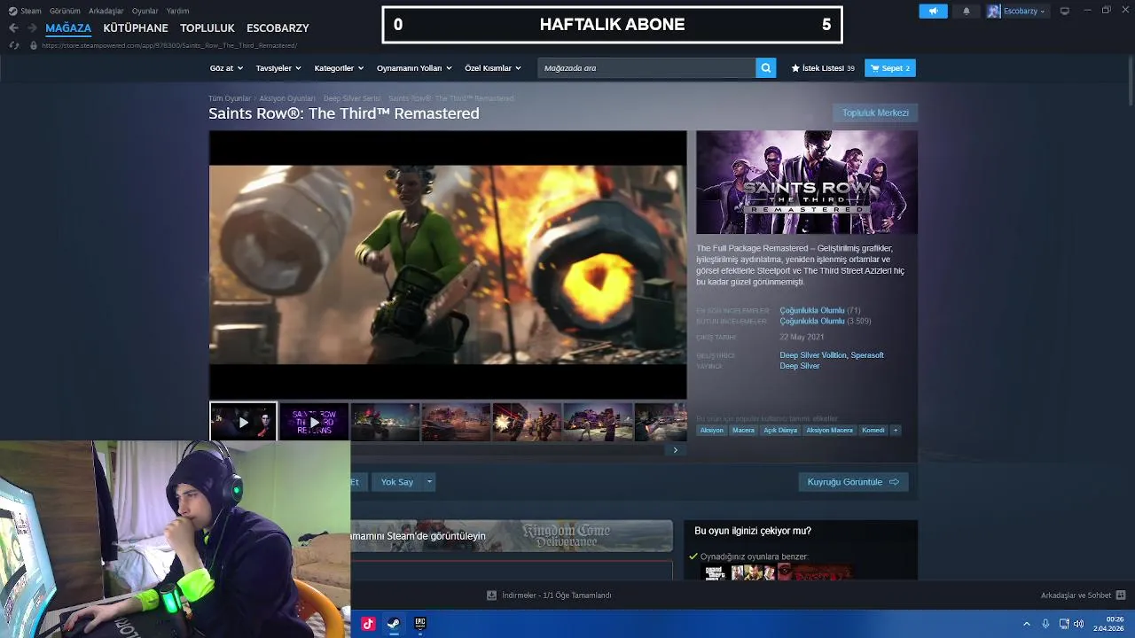Viewport: 1135px width, 638px height.
Task: Reload the store page using the refresh icon
Action: click(13, 45)
